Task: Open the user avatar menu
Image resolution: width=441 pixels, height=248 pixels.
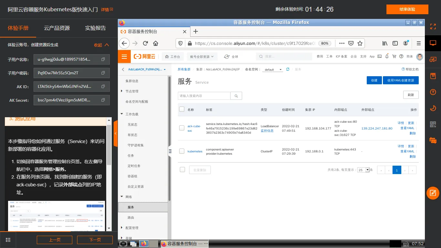Action: pos(419,57)
